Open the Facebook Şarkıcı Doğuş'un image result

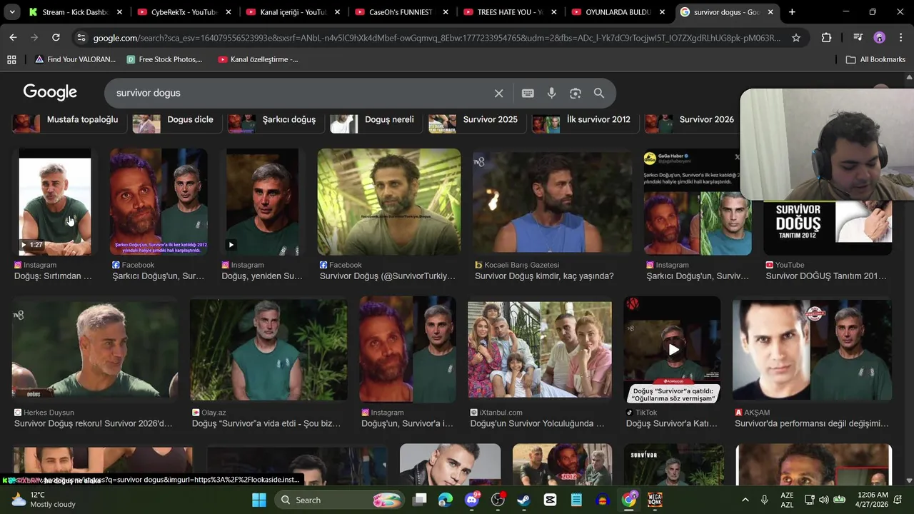point(159,202)
